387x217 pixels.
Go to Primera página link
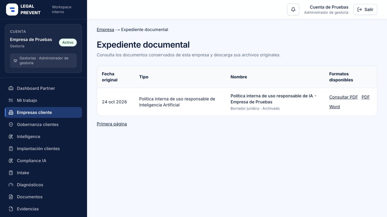tap(112, 124)
